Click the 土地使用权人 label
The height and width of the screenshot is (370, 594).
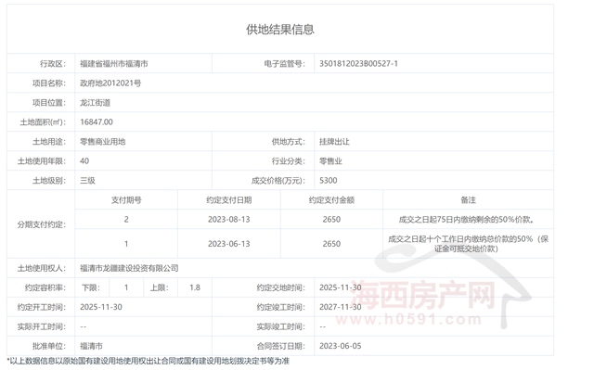pyautogui.click(x=41, y=269)
